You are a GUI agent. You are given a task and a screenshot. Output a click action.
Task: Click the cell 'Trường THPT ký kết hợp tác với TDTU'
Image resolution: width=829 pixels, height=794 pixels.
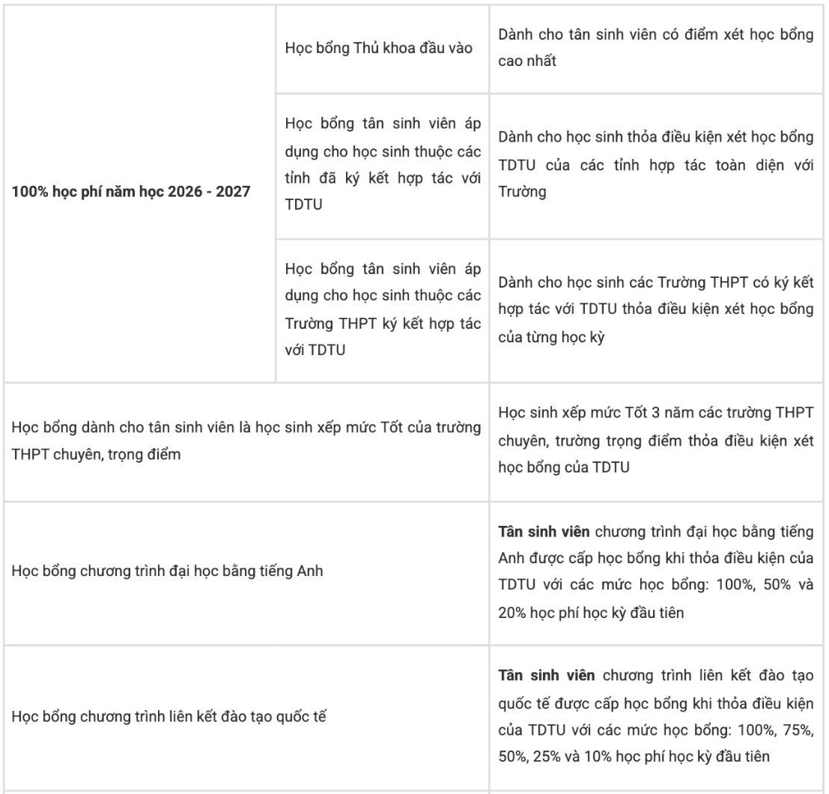pos(382,311)
